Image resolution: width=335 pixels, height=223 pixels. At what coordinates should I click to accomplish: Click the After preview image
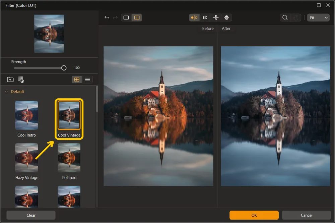click(275, 116)
